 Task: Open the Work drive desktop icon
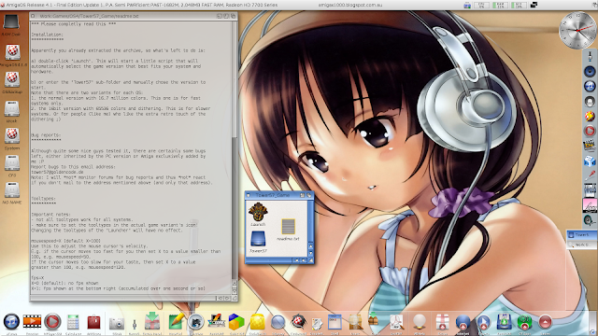pyautogui.click(x=12, y=109)
